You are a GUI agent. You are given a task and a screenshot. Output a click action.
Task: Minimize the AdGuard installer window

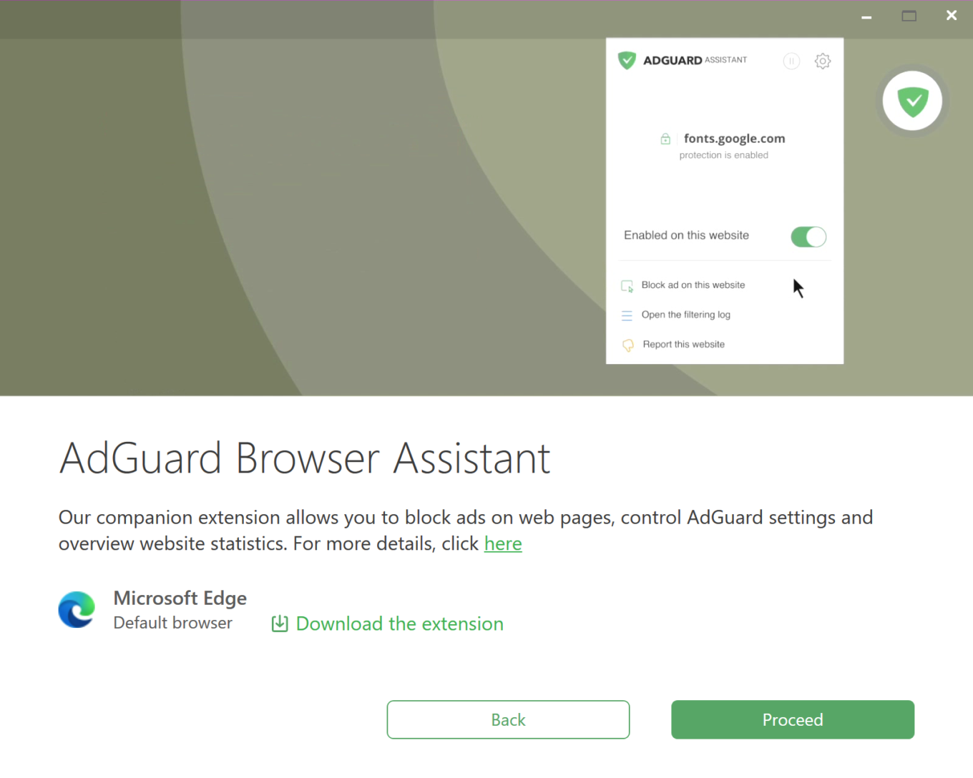point(866,16)
